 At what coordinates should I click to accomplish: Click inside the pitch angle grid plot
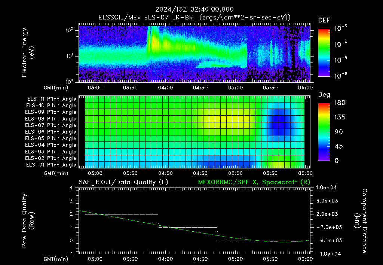tap(194, 132)
